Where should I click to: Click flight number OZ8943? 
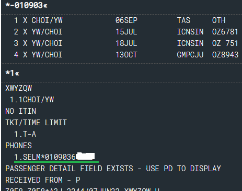(225, 55)
